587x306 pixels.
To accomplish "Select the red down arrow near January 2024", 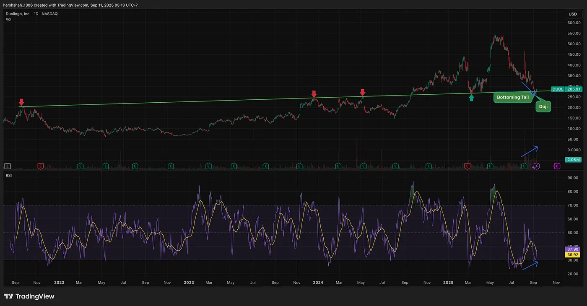I will (x=314, y=93).
